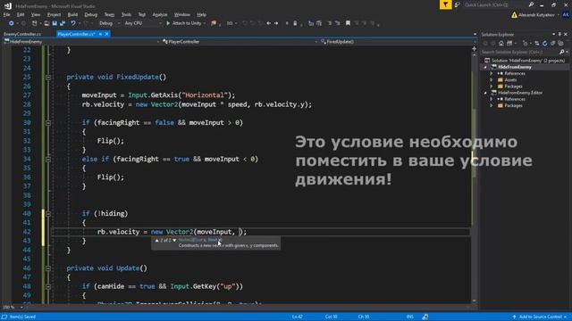Screen dimensions: 572x321
Task: Pin the PlayerController.cs tab
Action: [x=100, y=34]
